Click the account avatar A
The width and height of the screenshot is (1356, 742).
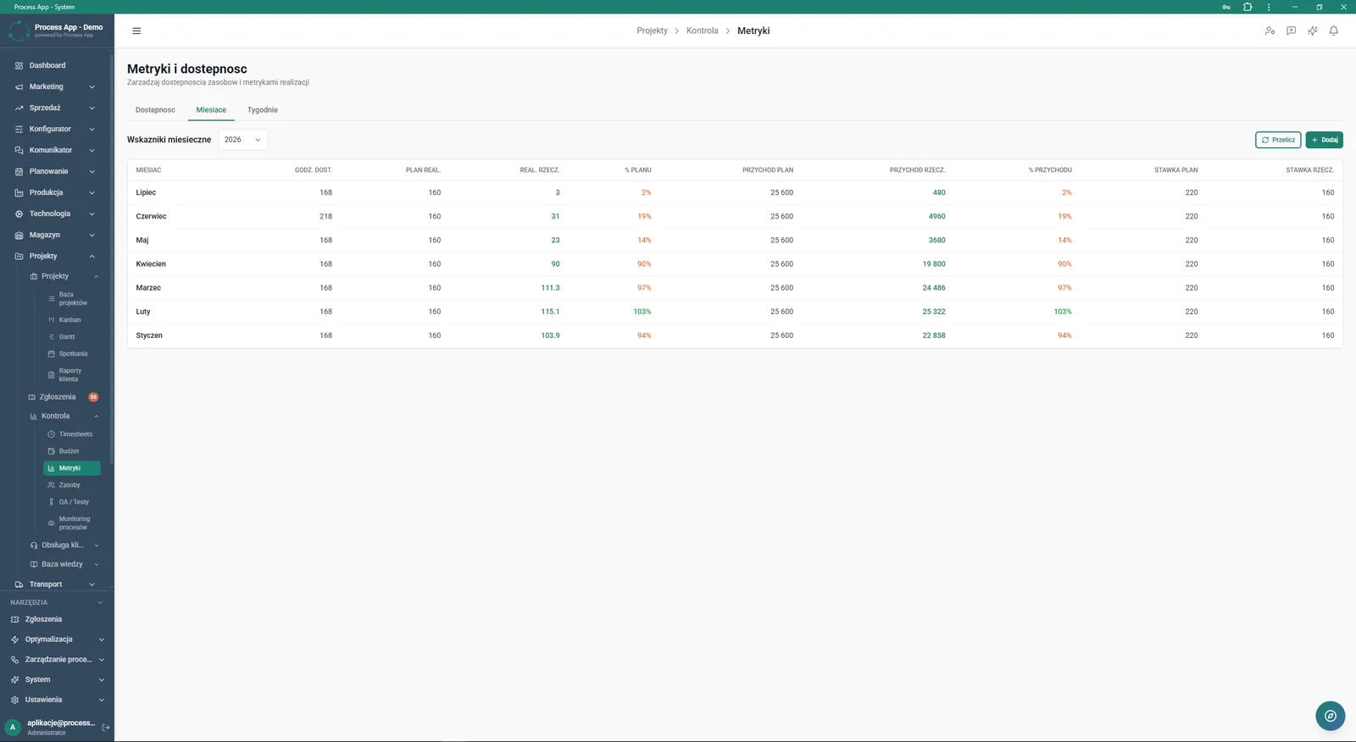click(13, 728)
